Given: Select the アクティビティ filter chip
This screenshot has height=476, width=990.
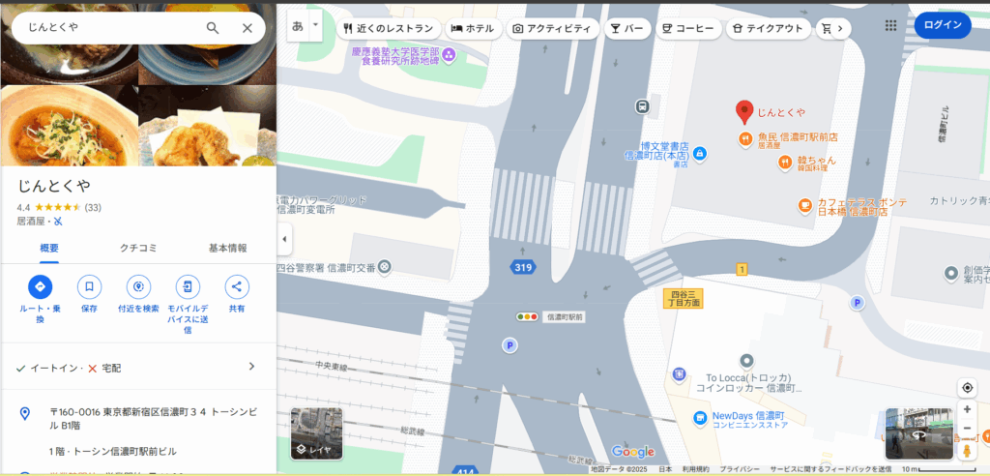Looking at the screenshot, I should tap(552, 28).
